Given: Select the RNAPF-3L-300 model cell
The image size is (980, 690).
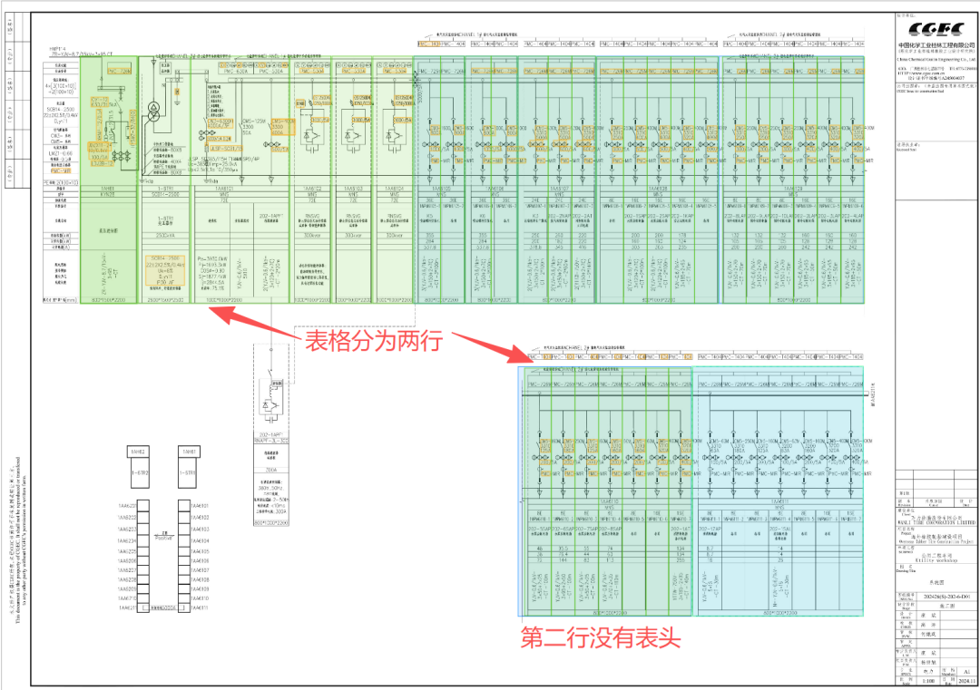Looking at the screenshot, I should point(271,441).
